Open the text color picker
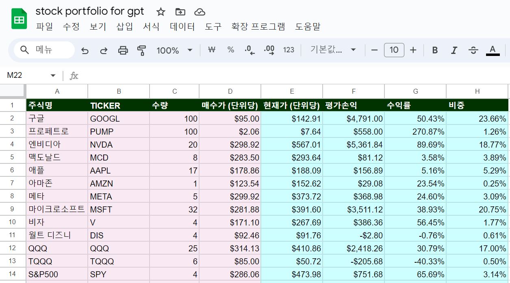Viewport: 510px width, 283px height. (x=493, y=50)
